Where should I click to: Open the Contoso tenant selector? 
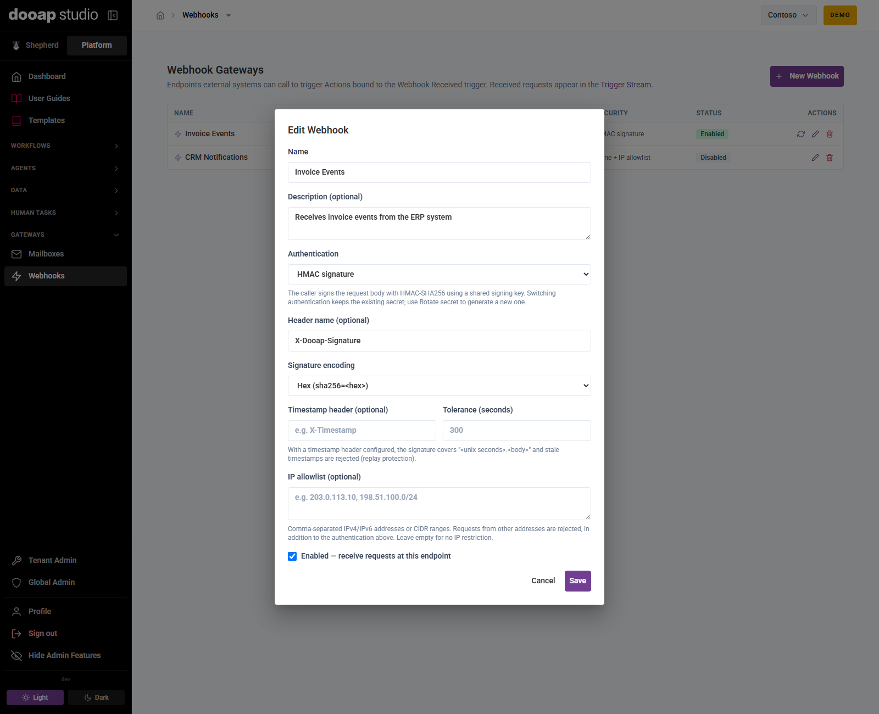[788, 15]
